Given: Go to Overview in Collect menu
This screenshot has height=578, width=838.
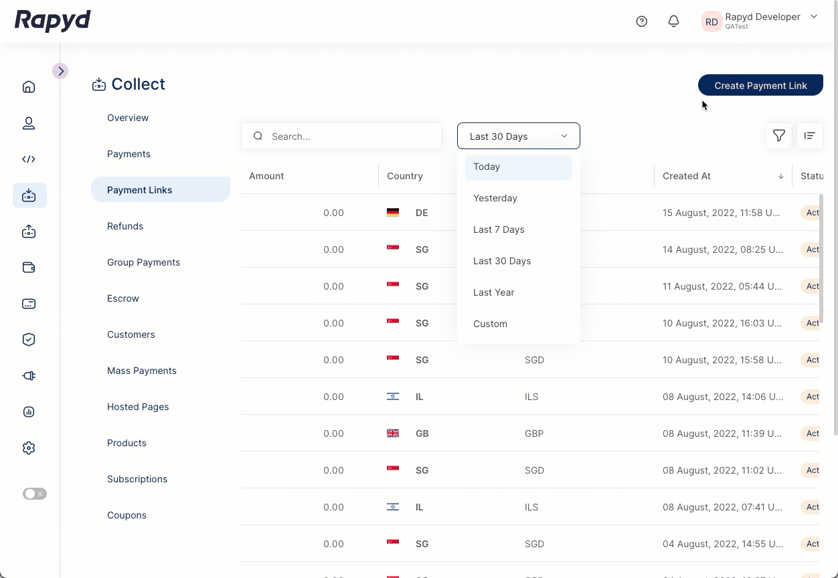Looking at the screenshot, I should (128, 118).
